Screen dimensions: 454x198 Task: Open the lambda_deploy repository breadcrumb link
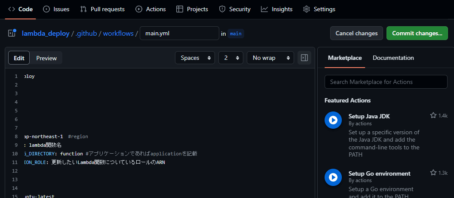(x=46, y=33)
